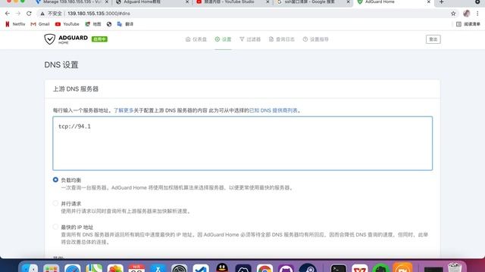Close the YouTube Studio tab
The image size is (485, 272).
coord(268,2)
